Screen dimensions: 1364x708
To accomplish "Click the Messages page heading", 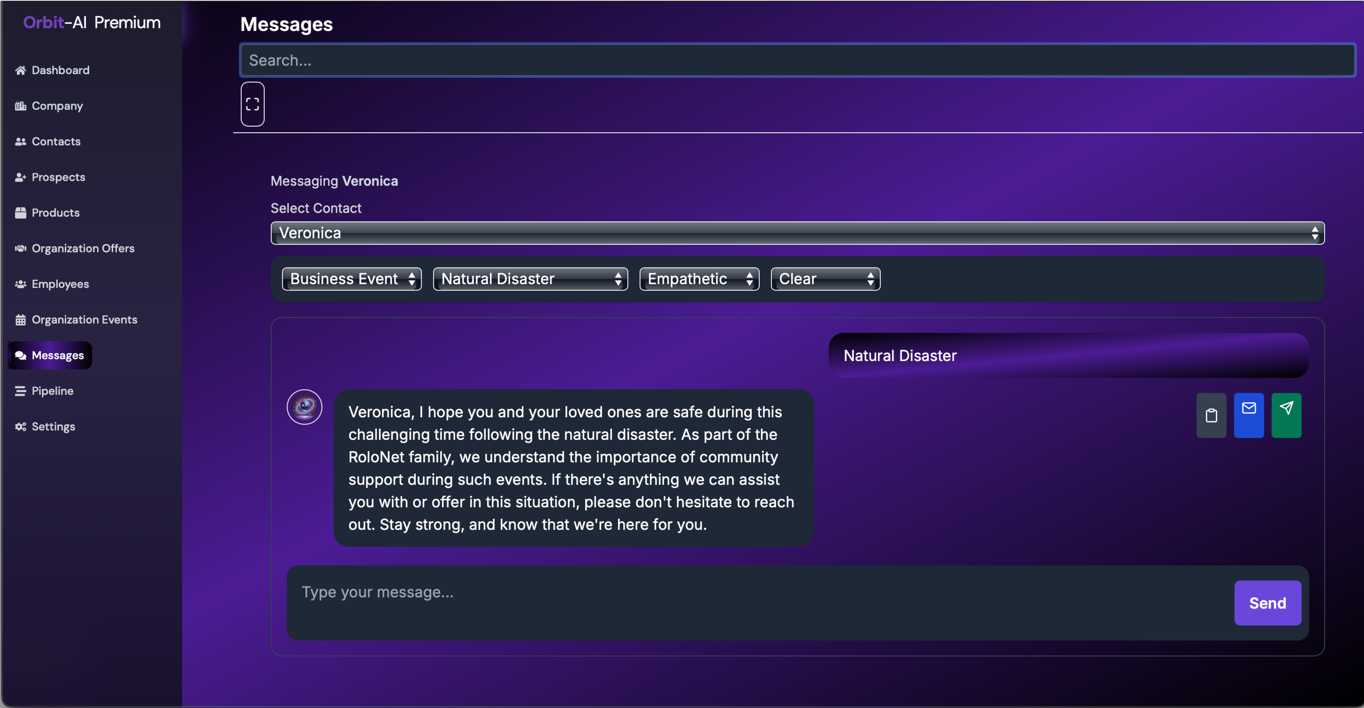I will [287, 24].
